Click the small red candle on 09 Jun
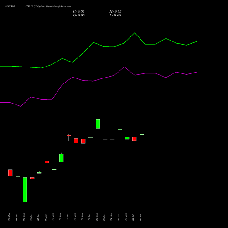This screenshot has width=228, height=228. [47, 162]
